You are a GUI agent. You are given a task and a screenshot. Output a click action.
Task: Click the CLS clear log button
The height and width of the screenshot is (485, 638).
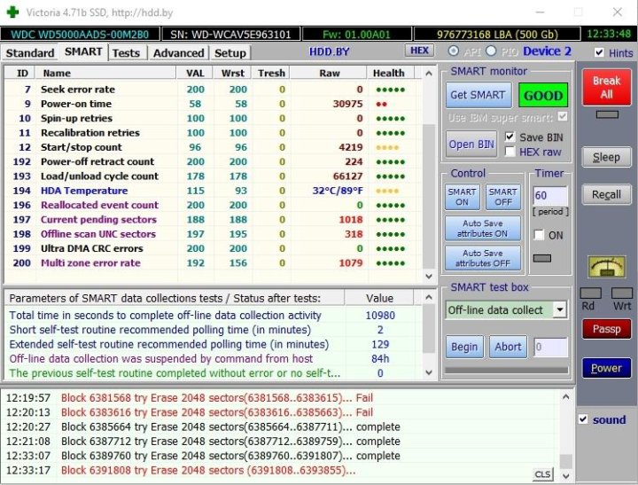[x=541, y=475]
